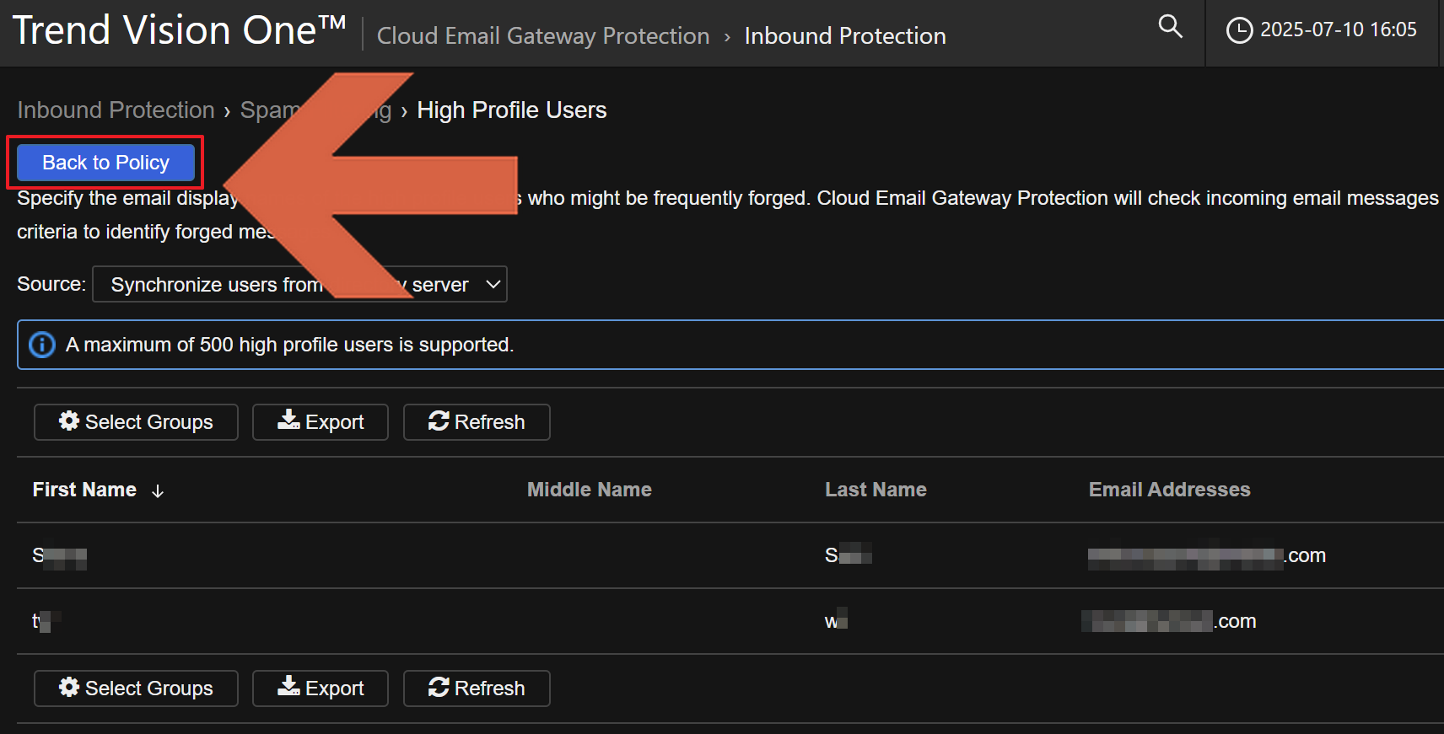Click Inbound Protection in the top header
The image size is (1444, 734).
[x=844, y=36]
